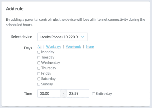Click the chevron arrow in device dropdown
This screenshot has height=108, width=152.
pos(83,37)
